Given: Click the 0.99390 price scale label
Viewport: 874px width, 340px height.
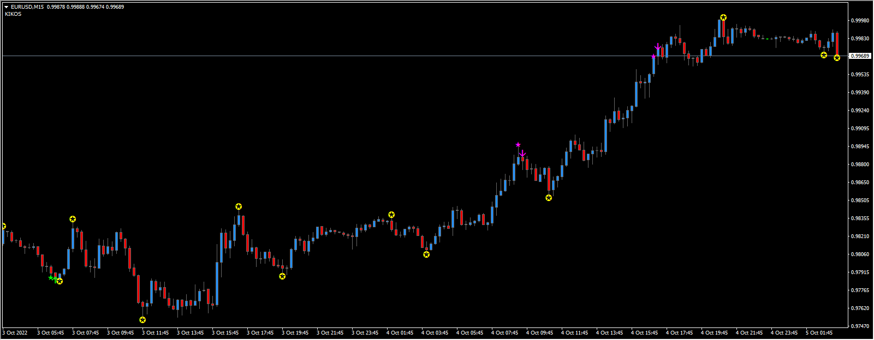Looking at the screenshot, I should tap(860, 93).
